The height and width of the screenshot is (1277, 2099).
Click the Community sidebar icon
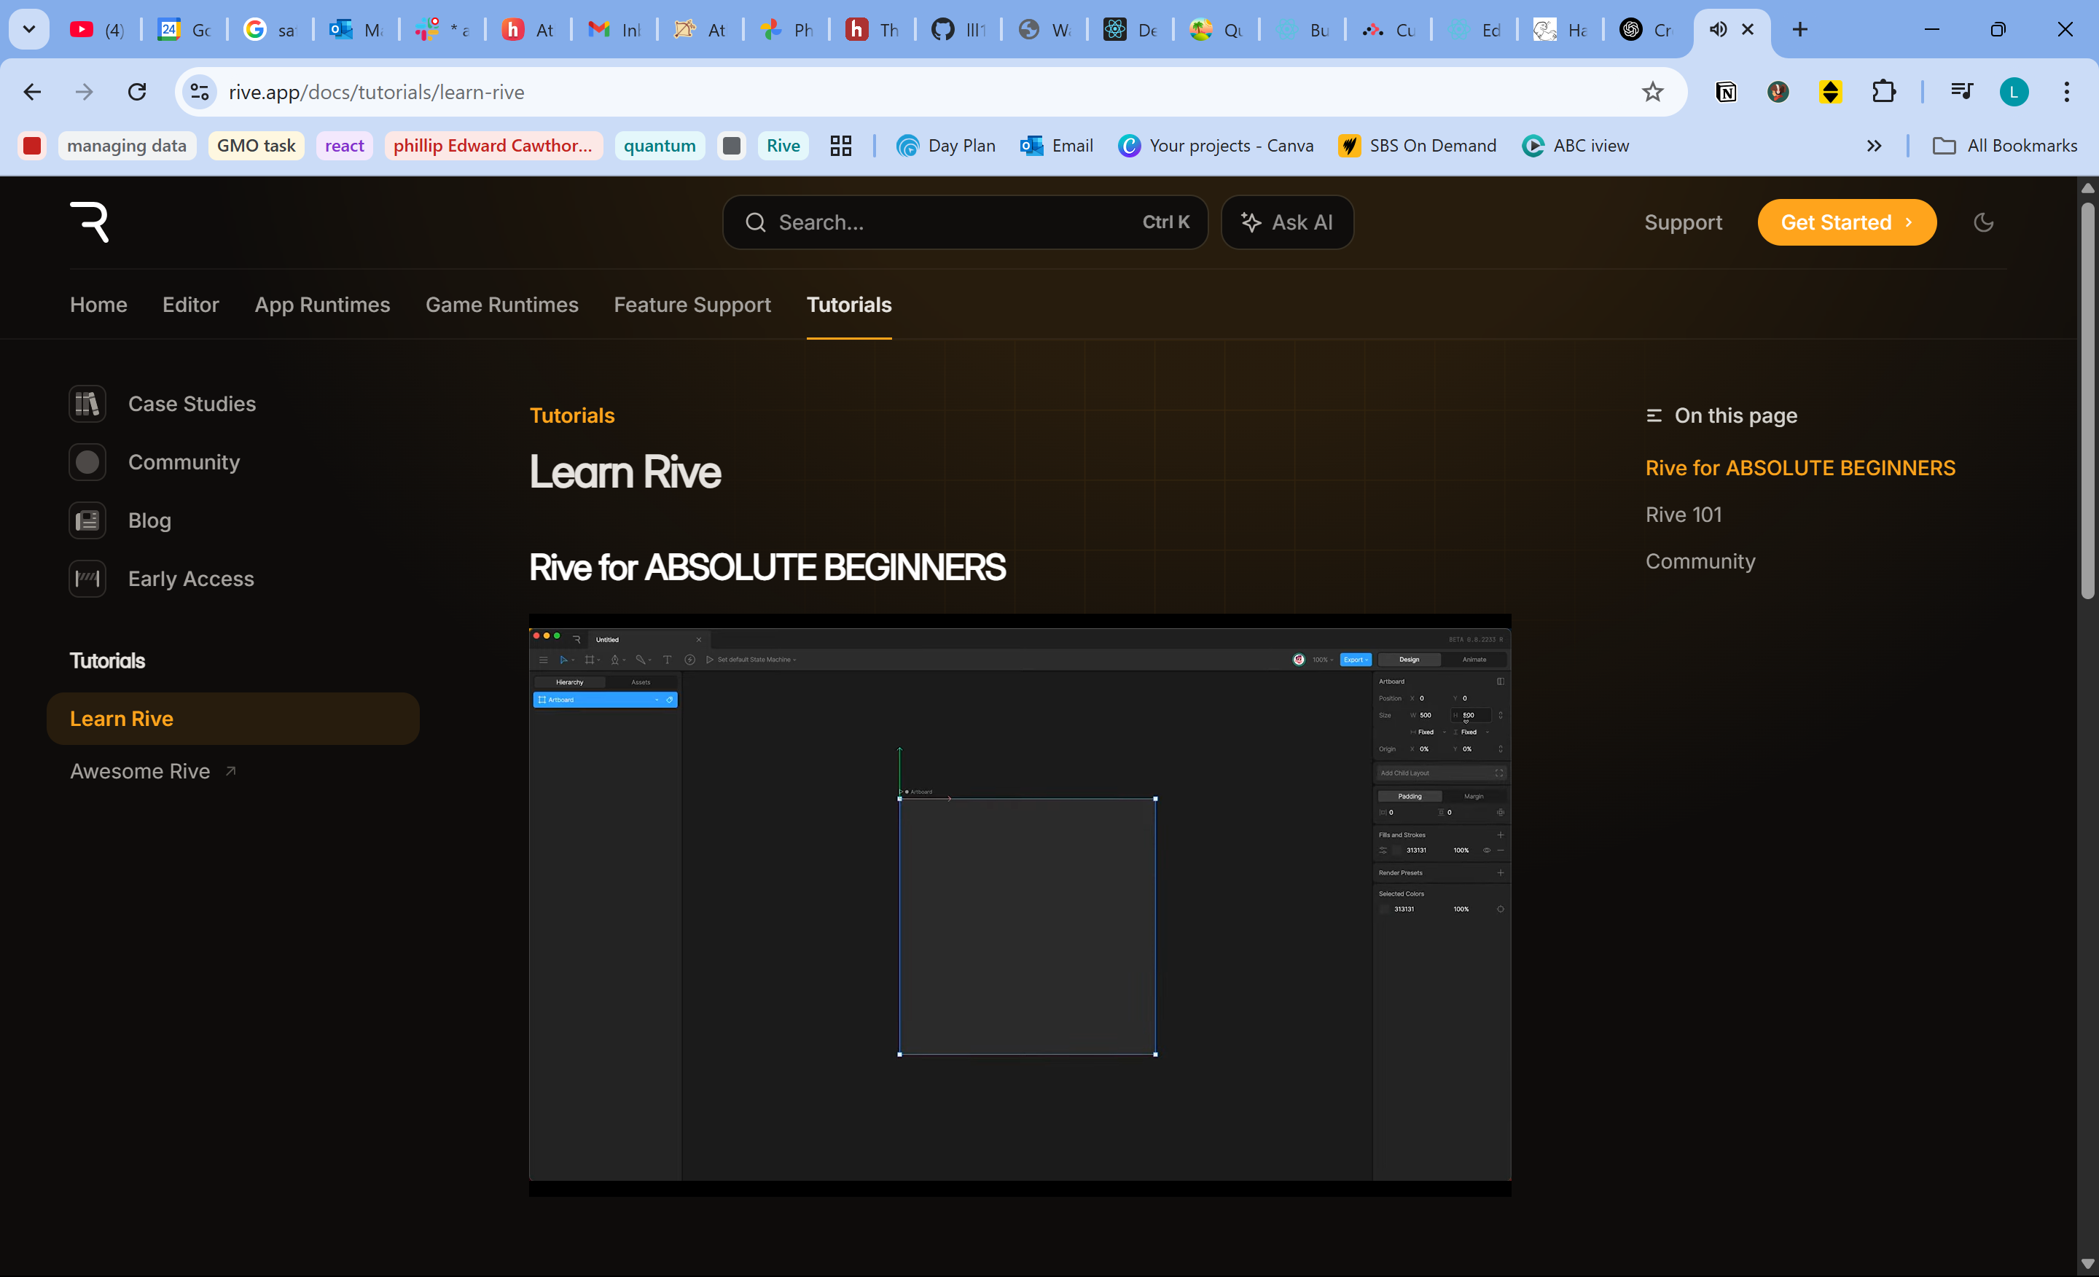point(87,461)
